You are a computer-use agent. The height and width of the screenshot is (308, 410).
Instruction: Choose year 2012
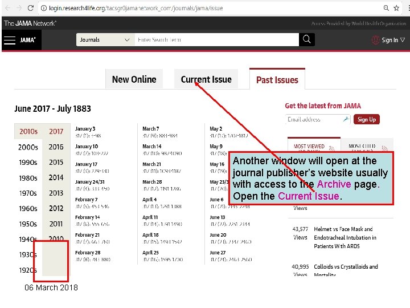pos(56,209)
